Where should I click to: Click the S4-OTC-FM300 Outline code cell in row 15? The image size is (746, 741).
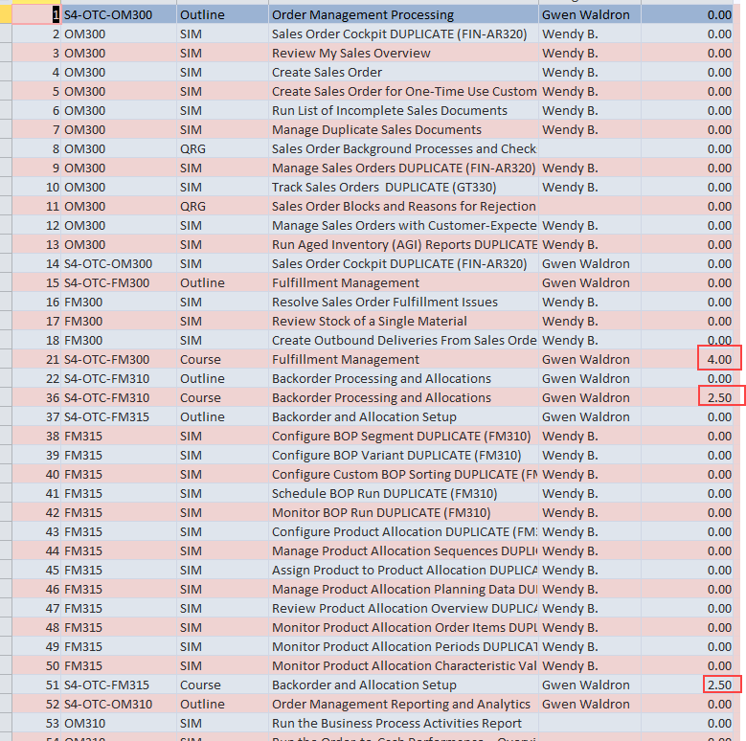tap(118, 283)
